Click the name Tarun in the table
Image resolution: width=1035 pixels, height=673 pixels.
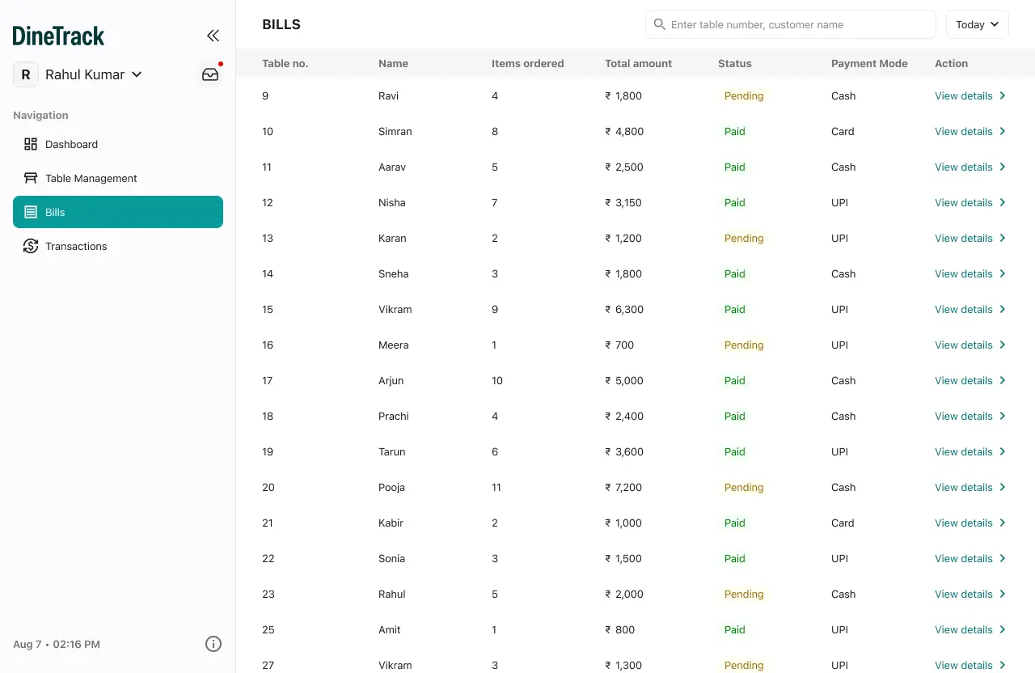coord(391,451)
